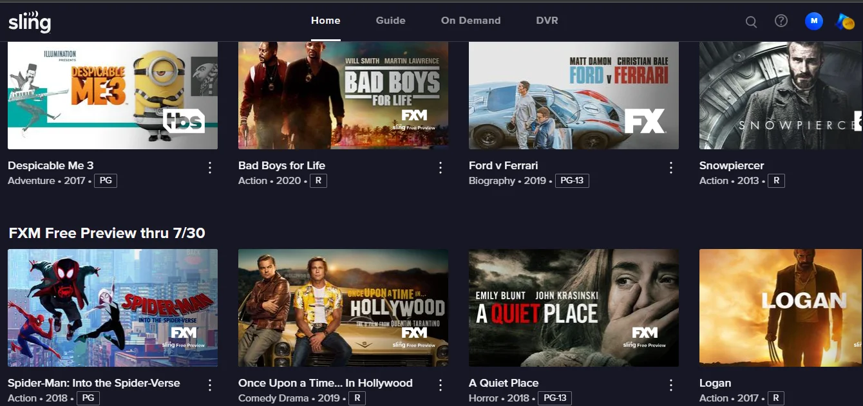Click 'Adventure • 2017' text
This screenshot has height=406, width=863.
tap(46, 181)
